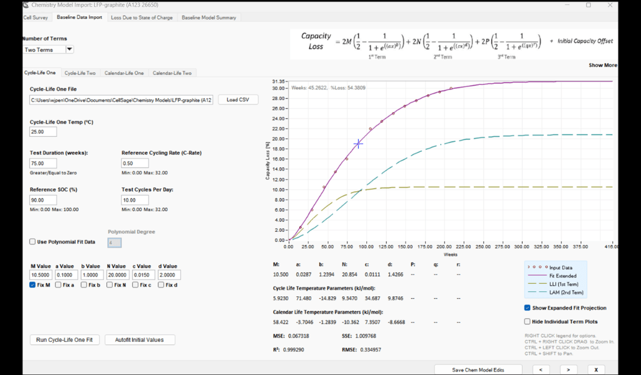Click the next page arrow button

point(568,369)
